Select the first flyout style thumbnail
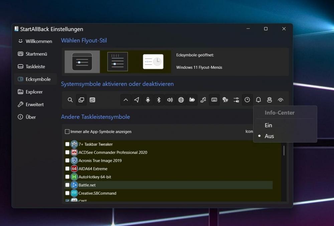This screenshot has height=226, width=334. coord(82,61)
